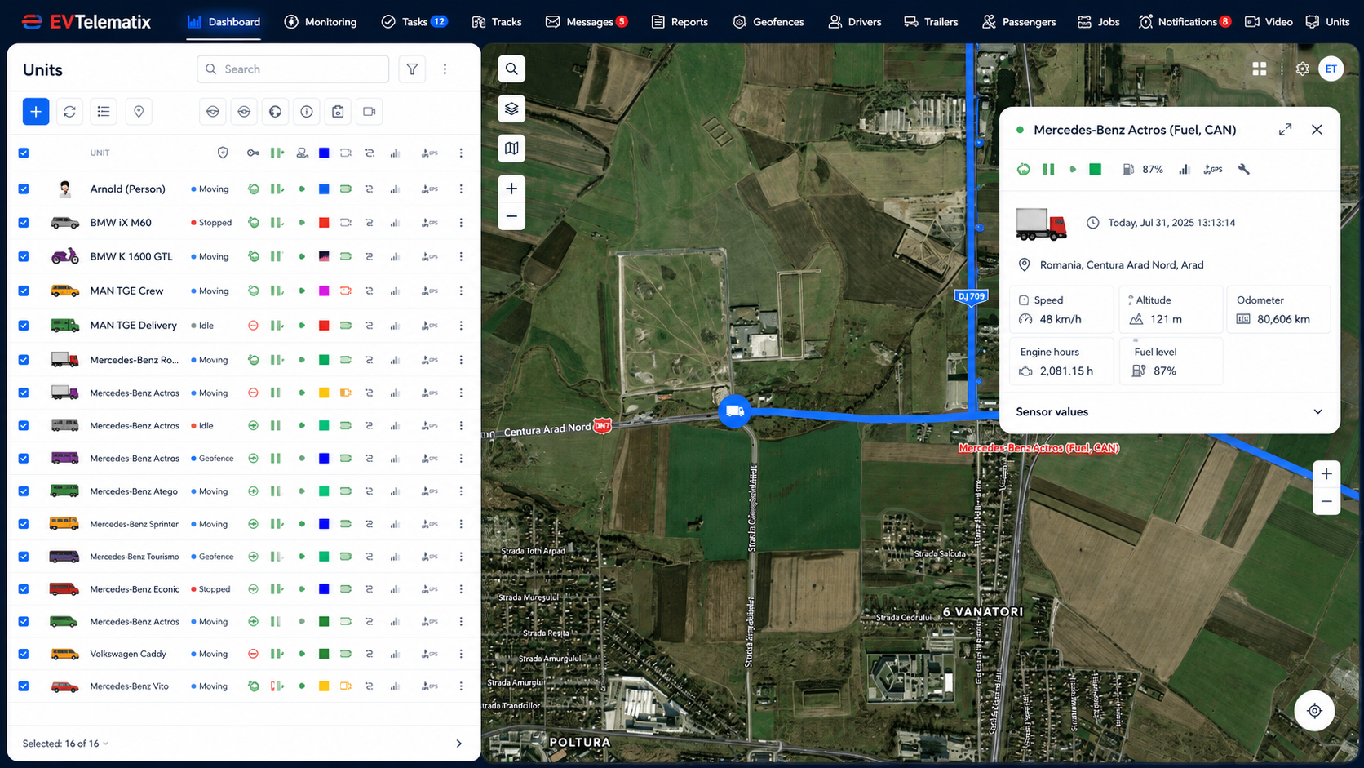
Task: Open the Selected: 16 of 16 dropdown
Action: tap(65, 744)
